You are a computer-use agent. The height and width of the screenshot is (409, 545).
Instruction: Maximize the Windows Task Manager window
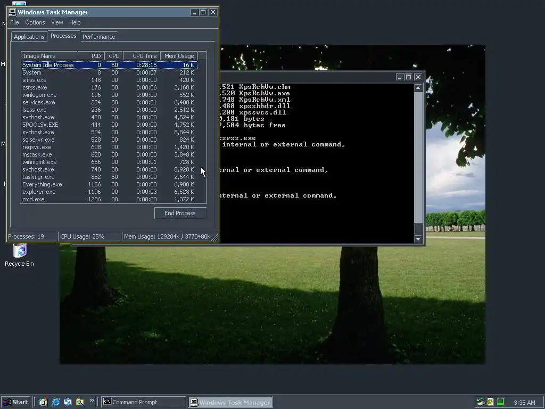pos(203,12)
